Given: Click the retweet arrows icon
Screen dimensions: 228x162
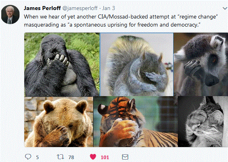Looking at the screenshot, I should (x=60, y=157).
